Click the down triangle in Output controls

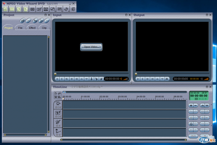point(162,79)
